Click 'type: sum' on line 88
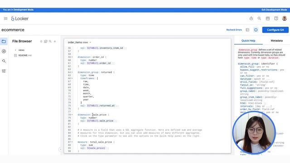 coord(87,145)
